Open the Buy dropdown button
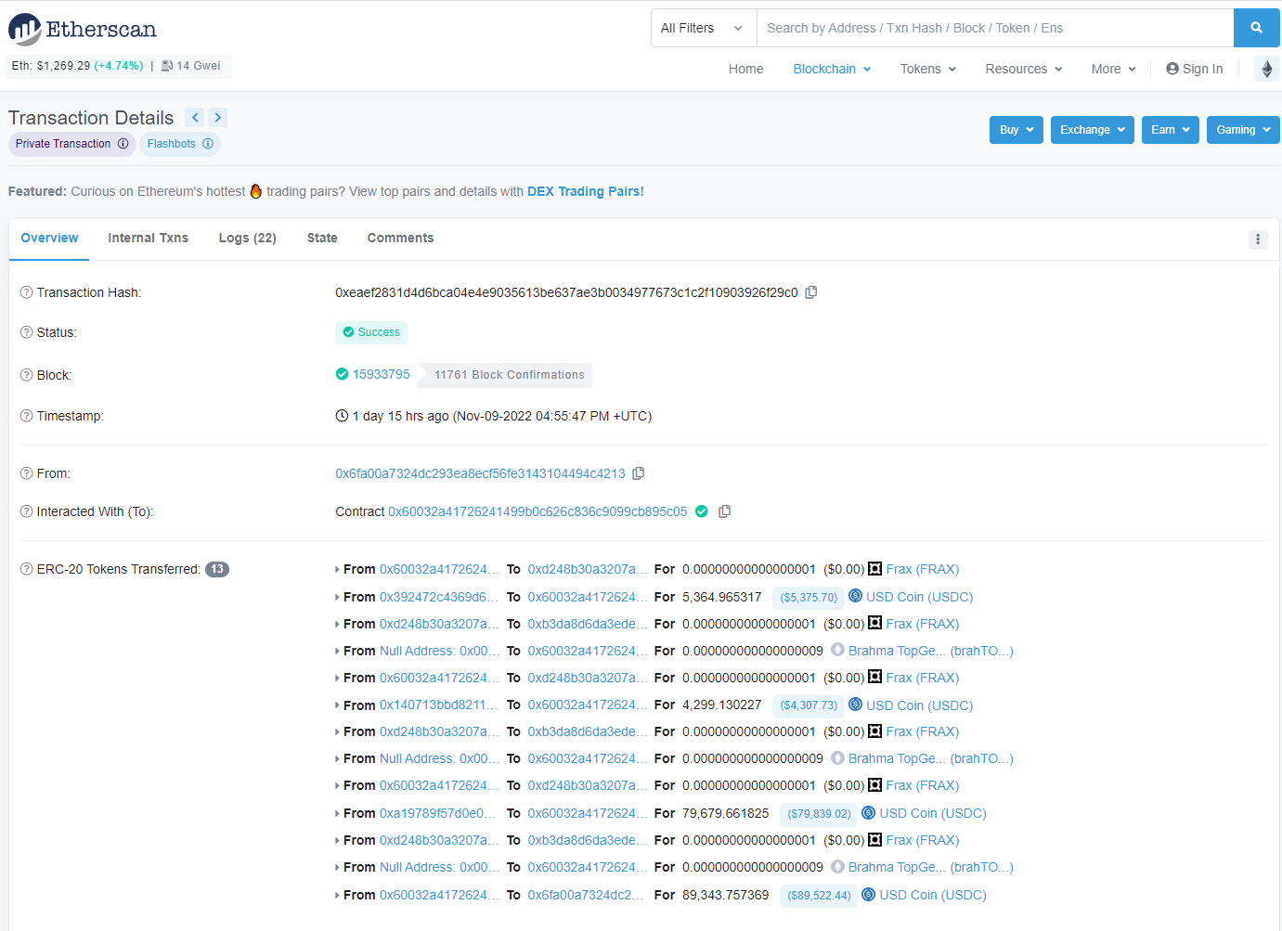Viewport: 1282px width, 931px height. (1017, 130)
